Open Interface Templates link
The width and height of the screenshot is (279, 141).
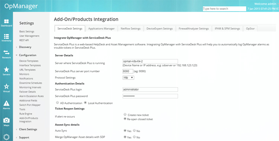point(30,65)
